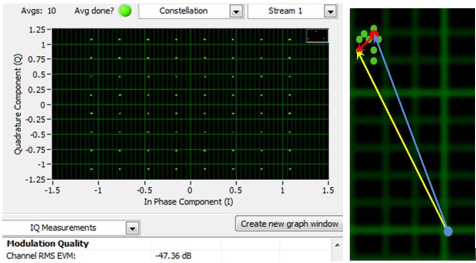Screen dimensions: 476x263
Task: Expand the IQ Measurements dropdown
Action: click(65, 228)
